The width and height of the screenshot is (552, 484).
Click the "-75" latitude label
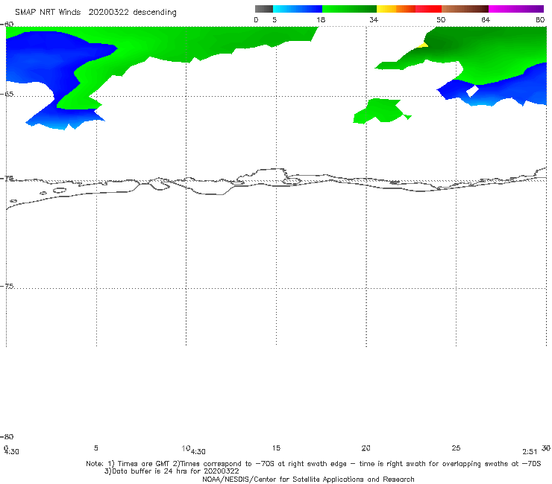pyautogui.click(x=7, y=286)
